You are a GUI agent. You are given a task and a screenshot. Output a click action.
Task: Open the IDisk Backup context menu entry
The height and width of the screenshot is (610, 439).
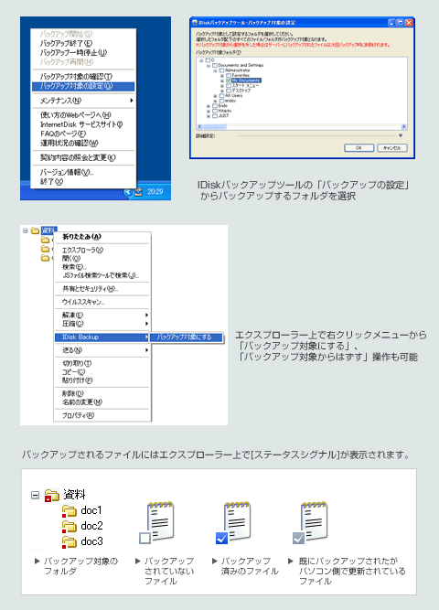click(x=102, y=337)
